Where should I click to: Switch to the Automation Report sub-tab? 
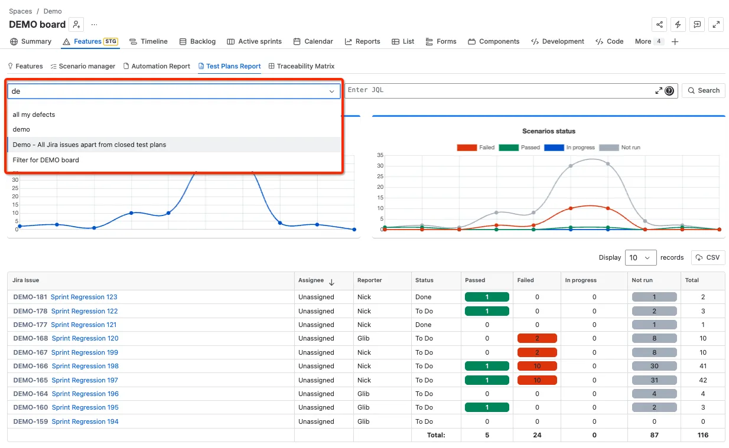[x=157, y=66]
